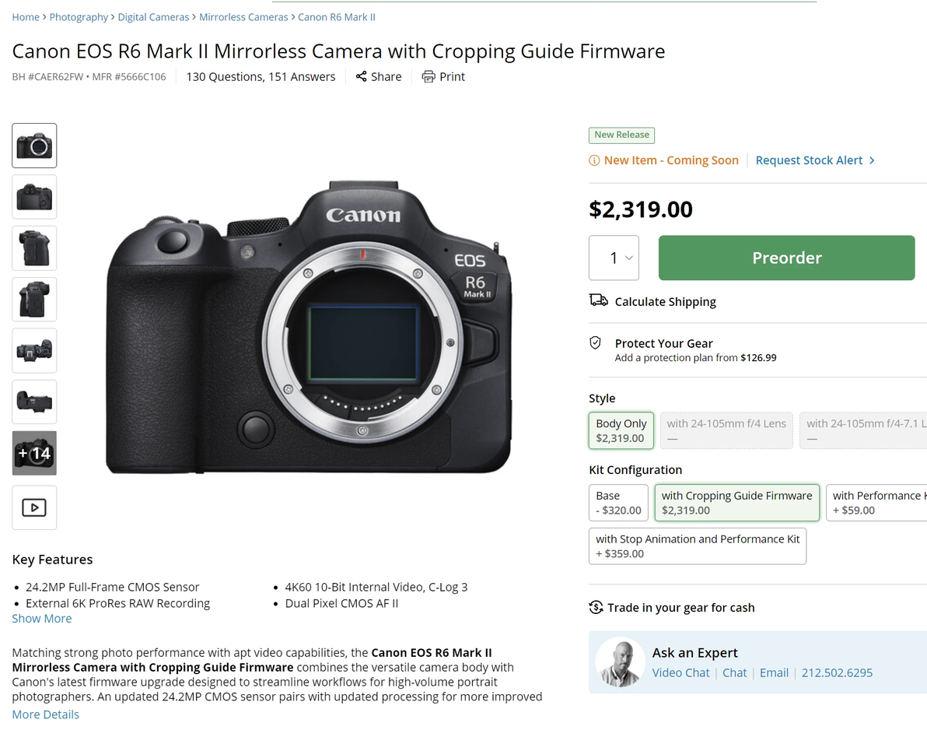Image resolution: width=927 pixels, height=730 pixels.
Task: Expand Show More key features
Action: 42,619
